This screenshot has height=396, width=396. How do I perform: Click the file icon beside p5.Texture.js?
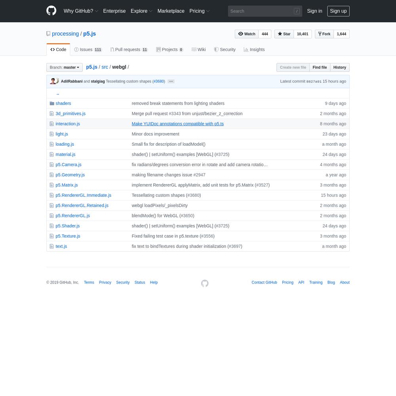[51, 236]
